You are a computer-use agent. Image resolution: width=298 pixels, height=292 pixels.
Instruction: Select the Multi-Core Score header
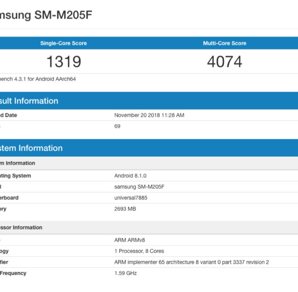224,43
